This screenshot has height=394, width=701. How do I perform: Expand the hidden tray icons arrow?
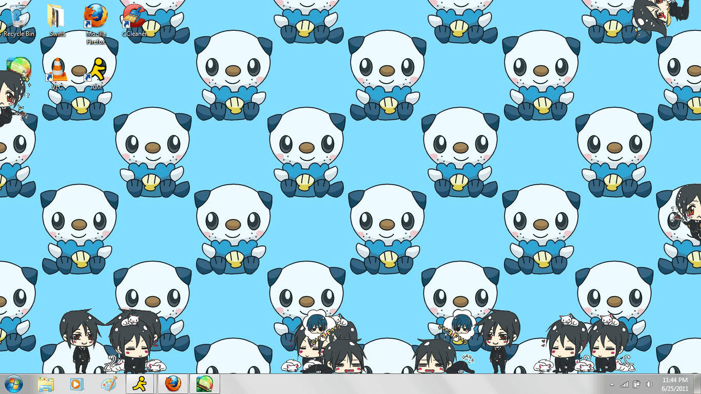point(612,384)
